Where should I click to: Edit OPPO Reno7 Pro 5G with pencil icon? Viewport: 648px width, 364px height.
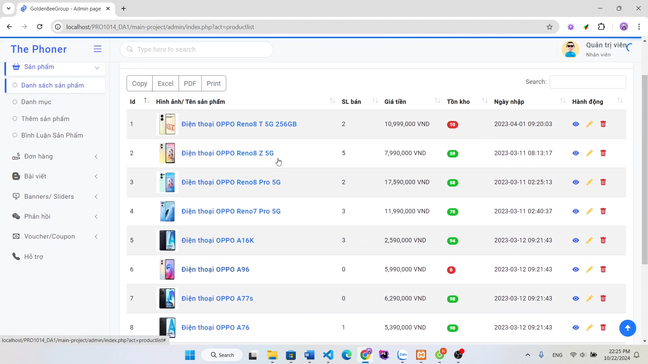tap(589, 211)
